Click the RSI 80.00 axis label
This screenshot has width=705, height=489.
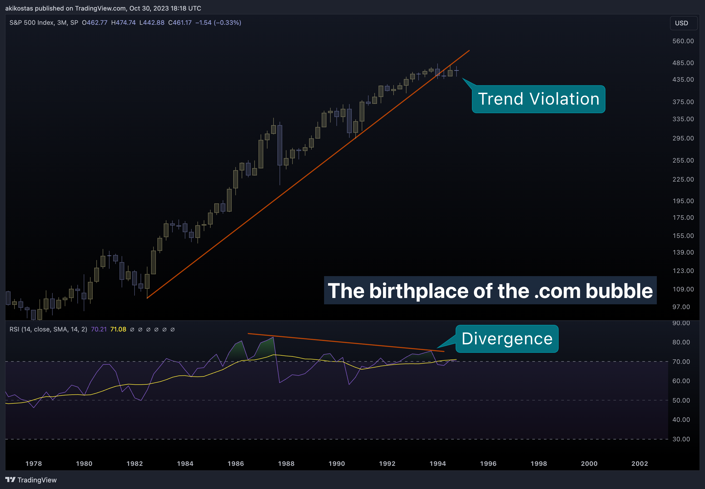click(x=681, y=342)
